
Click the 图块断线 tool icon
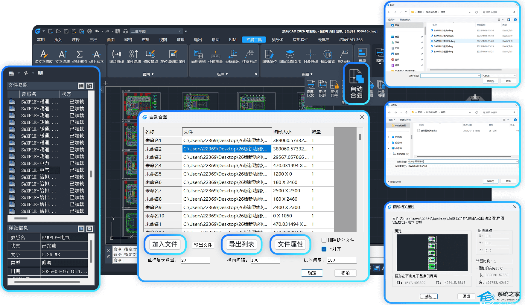(x=116, y=54)
